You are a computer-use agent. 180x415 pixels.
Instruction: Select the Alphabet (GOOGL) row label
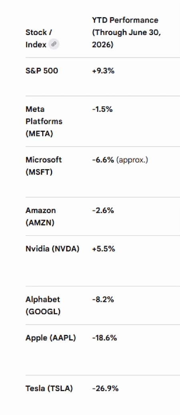[x=43, y=305]
